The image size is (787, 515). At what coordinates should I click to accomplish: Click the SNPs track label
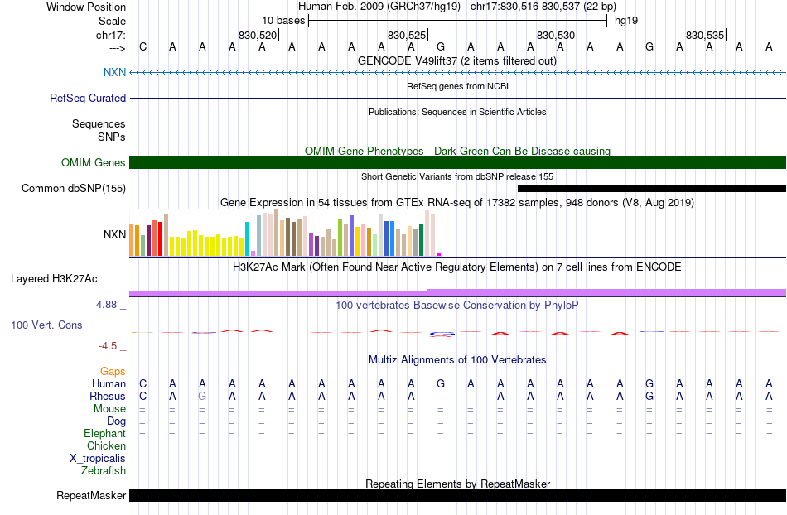click(112, 137)
